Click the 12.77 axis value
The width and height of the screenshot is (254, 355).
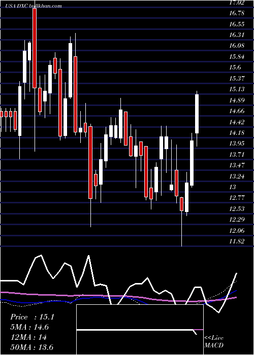click(x=237, y=198)
